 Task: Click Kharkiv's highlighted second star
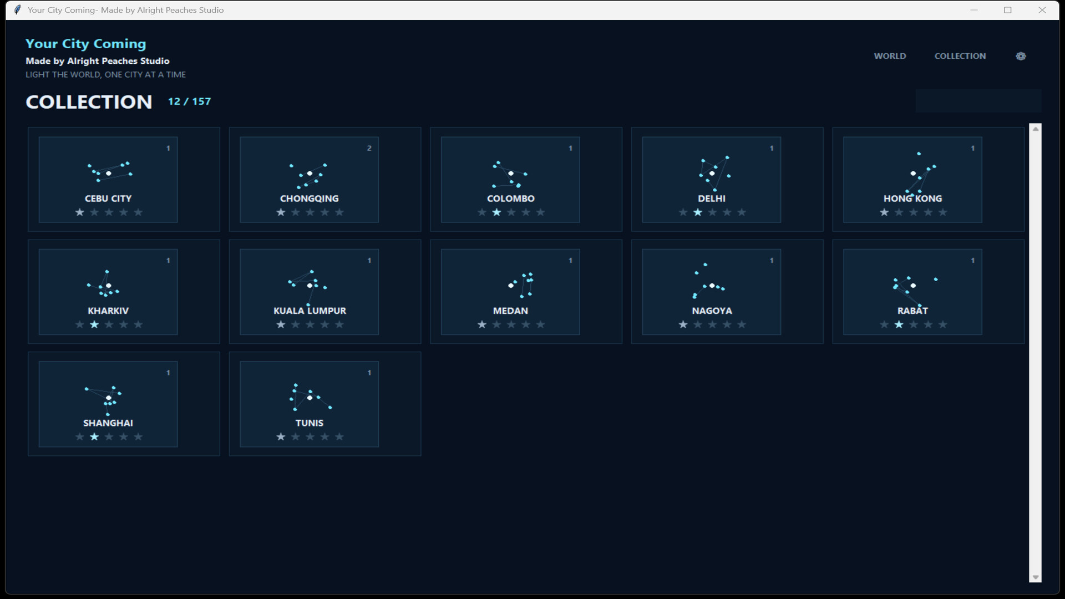tap(94, 324)
